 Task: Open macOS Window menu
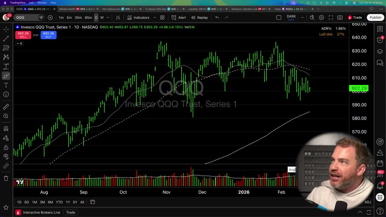pyautogui.click(x=42, y=3)
